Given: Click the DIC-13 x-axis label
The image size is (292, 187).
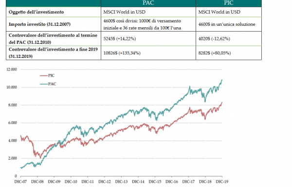Looking at the screenshot, I should (121, 182).
